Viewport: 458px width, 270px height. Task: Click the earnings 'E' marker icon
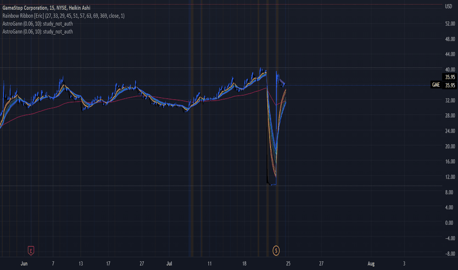(30, 250)
